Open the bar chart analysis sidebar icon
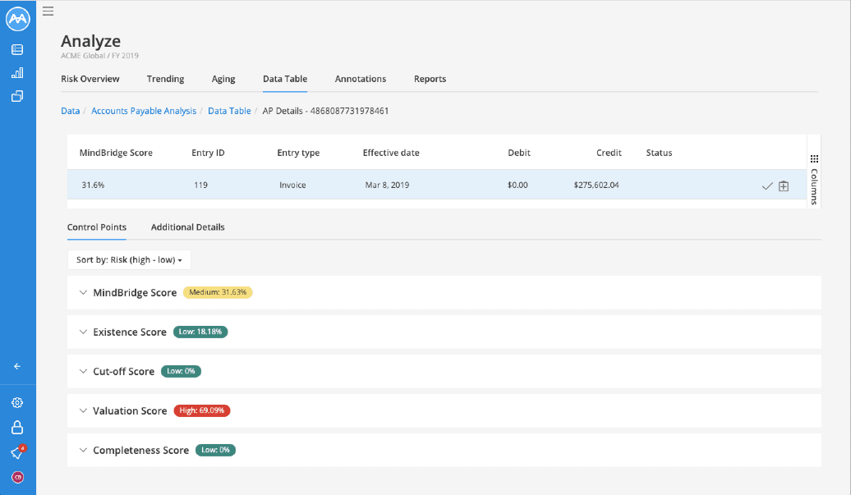 [x=17, y=73]
